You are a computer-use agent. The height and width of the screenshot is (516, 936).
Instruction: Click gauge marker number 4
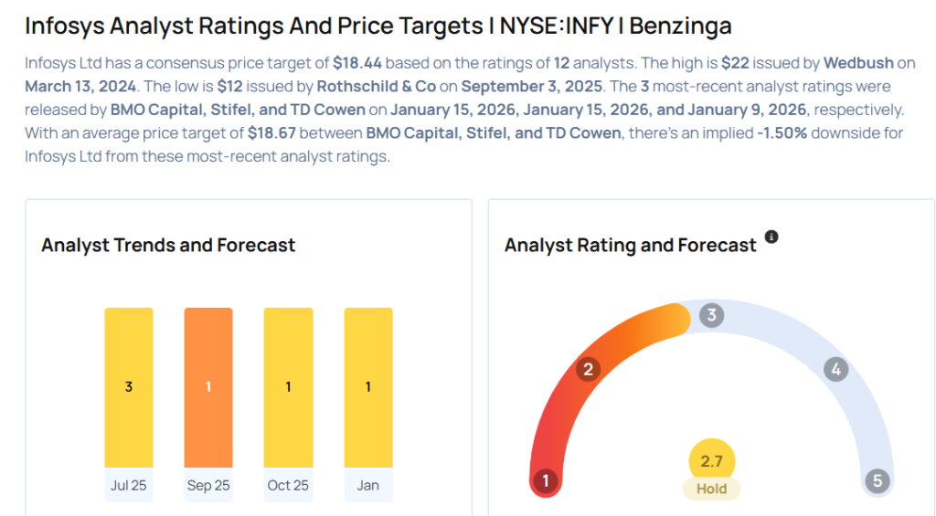click(x=835, y=370)
